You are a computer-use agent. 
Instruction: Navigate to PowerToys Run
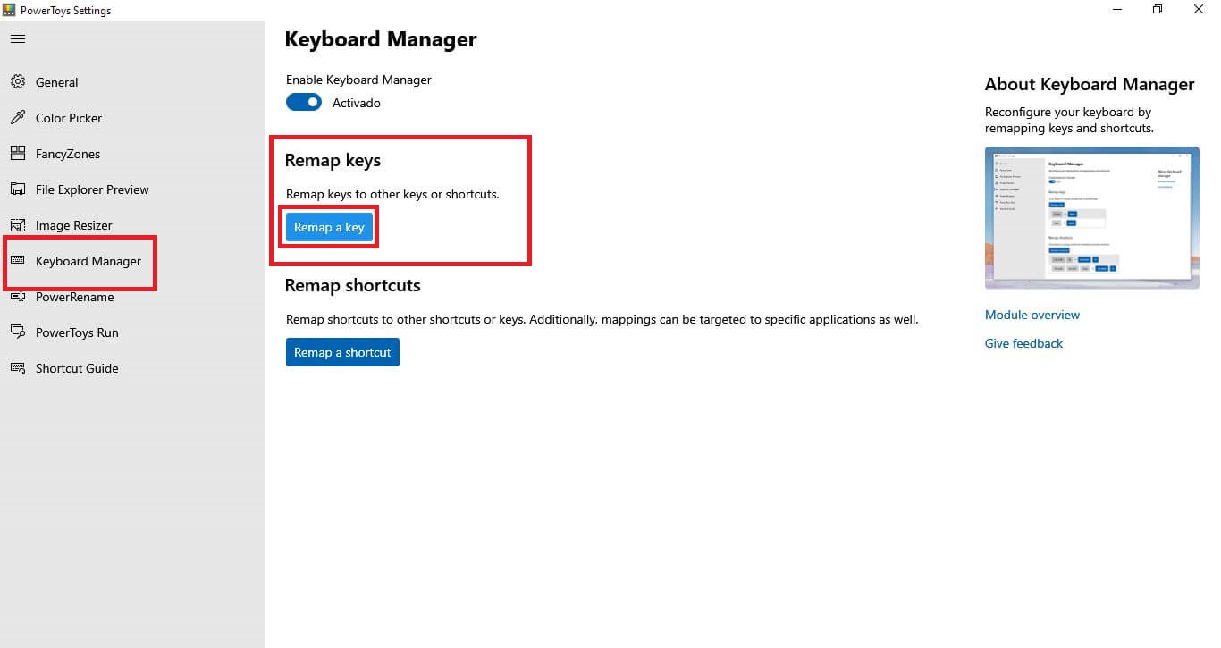click(132, 332)
